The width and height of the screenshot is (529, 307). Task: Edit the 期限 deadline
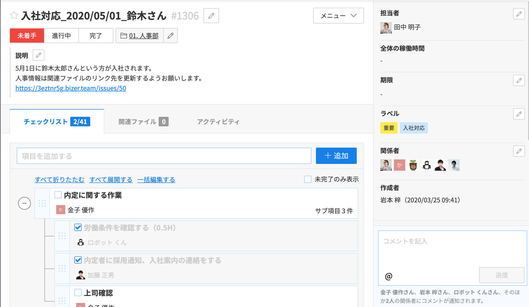click(x=519, y=80)
